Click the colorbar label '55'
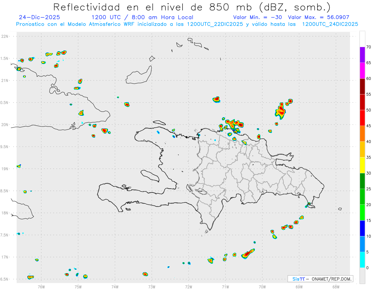This screenshot has height=291, width=377. [x=369, y=94]
